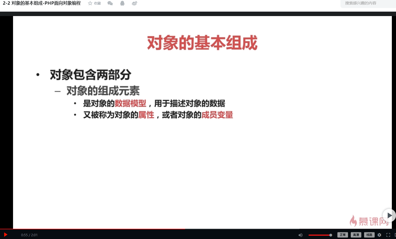Share the video to WeChat
This screenshot has height=239, width=396.
110,3
